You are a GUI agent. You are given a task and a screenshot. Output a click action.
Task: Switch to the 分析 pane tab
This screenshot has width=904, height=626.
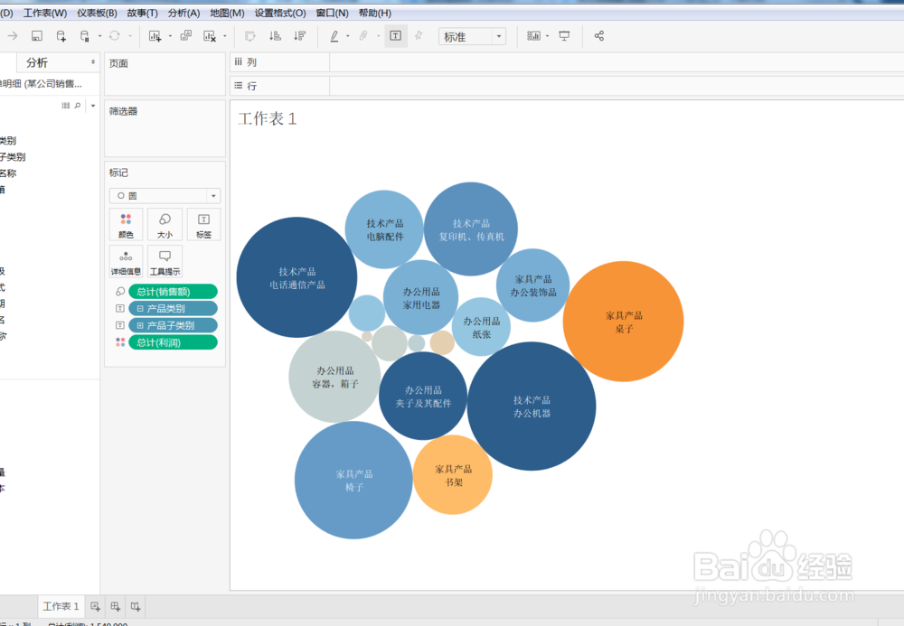36,62
